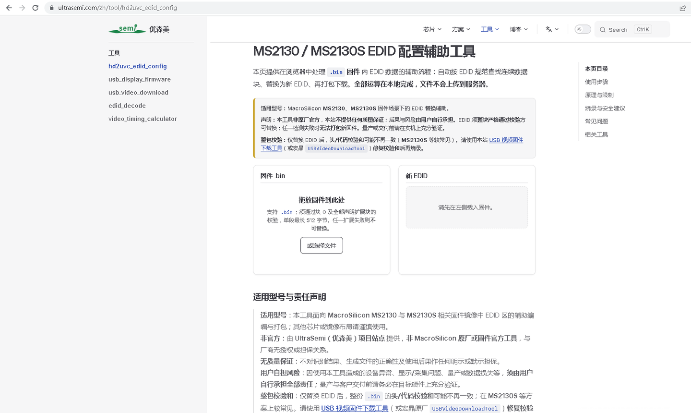Open video_timing_calculator in the sidebar
691x413 pixels.
click(143, 119)
